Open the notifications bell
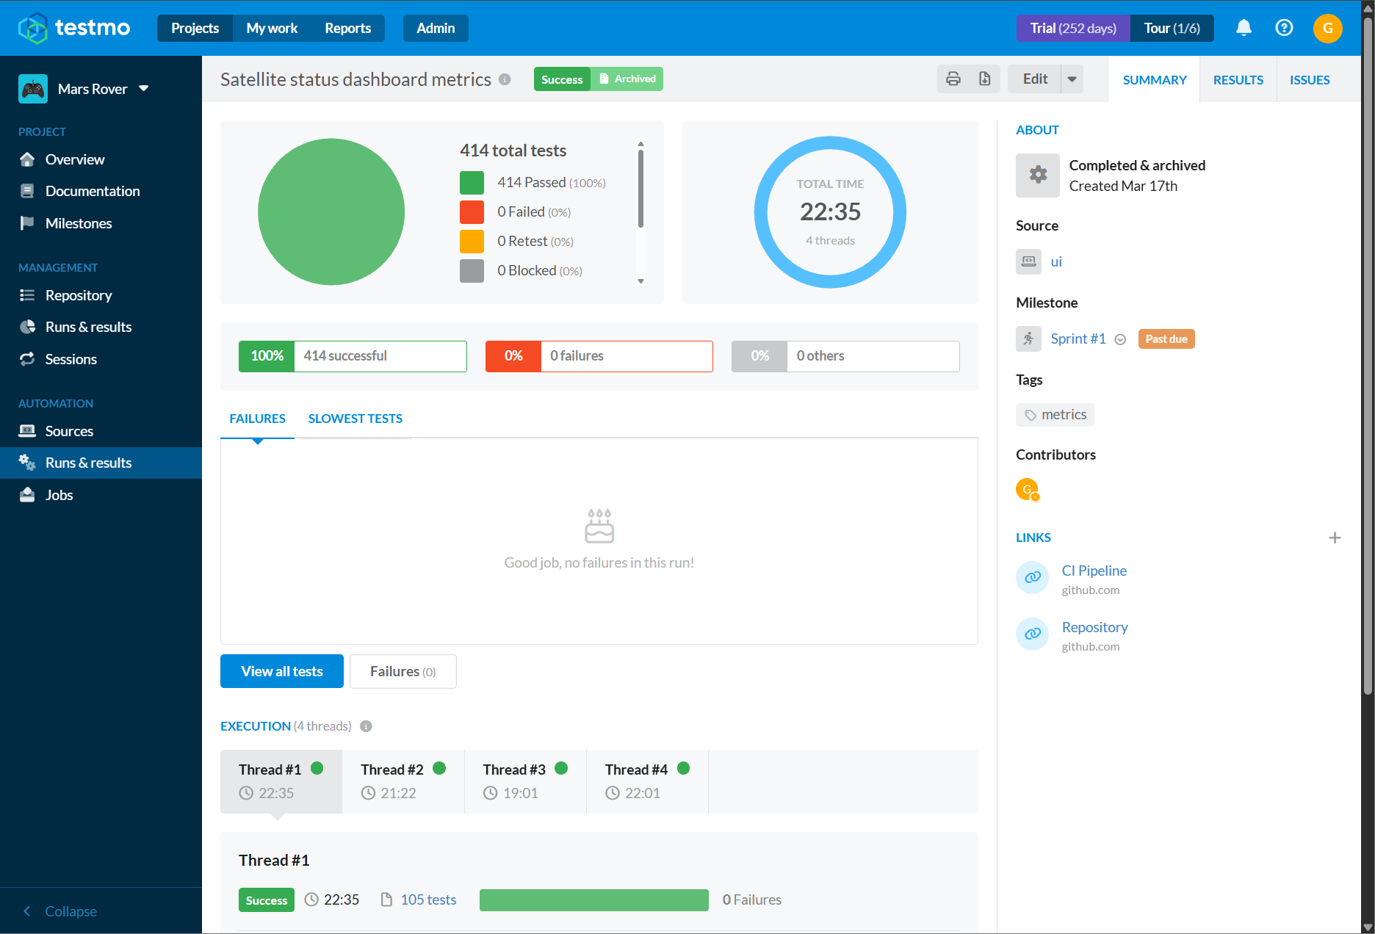1375x934 pixels. tap(1244, 28)
